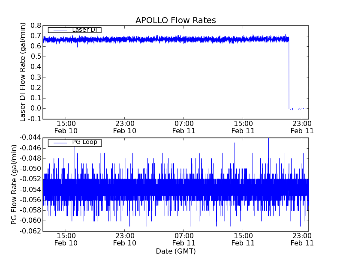Viewport: 343px width, 257px height.
Task: Click the 0.0 tick label on top chart
Action: 36,108
